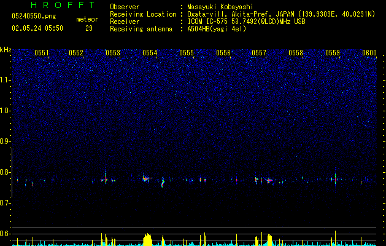
Task: Click the 0600 time marker
Action: (369, 53)
